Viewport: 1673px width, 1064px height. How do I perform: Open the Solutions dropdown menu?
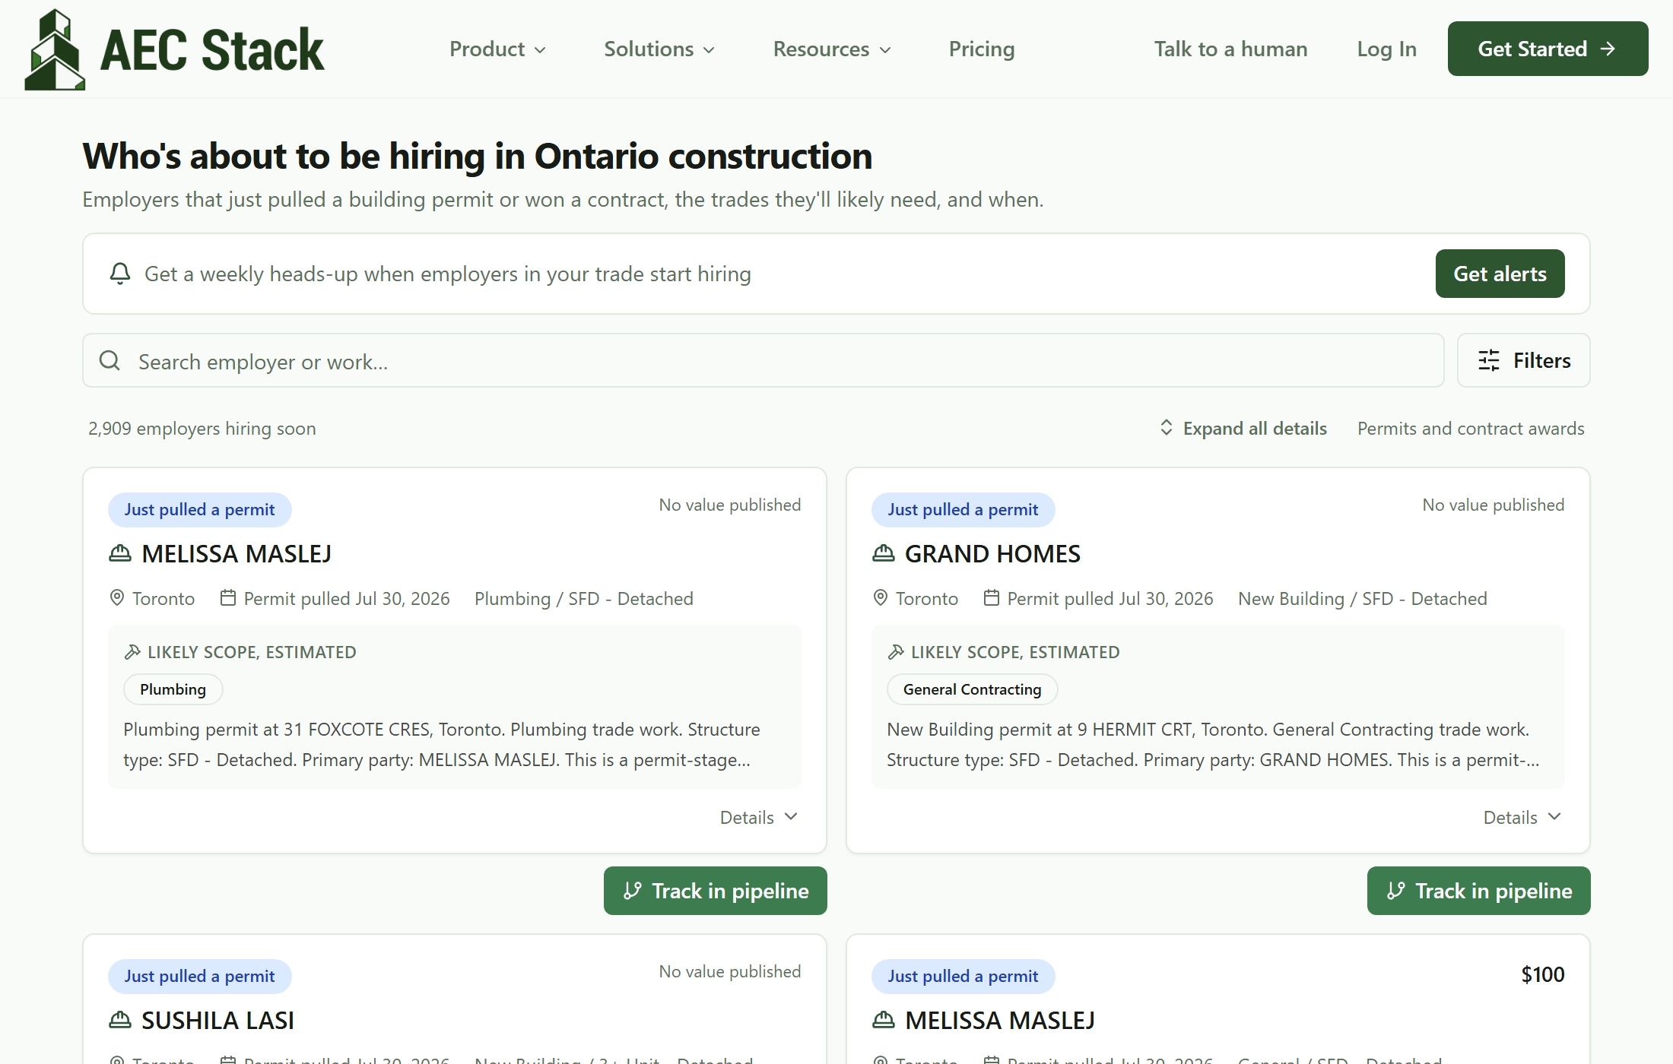point(659,49)
